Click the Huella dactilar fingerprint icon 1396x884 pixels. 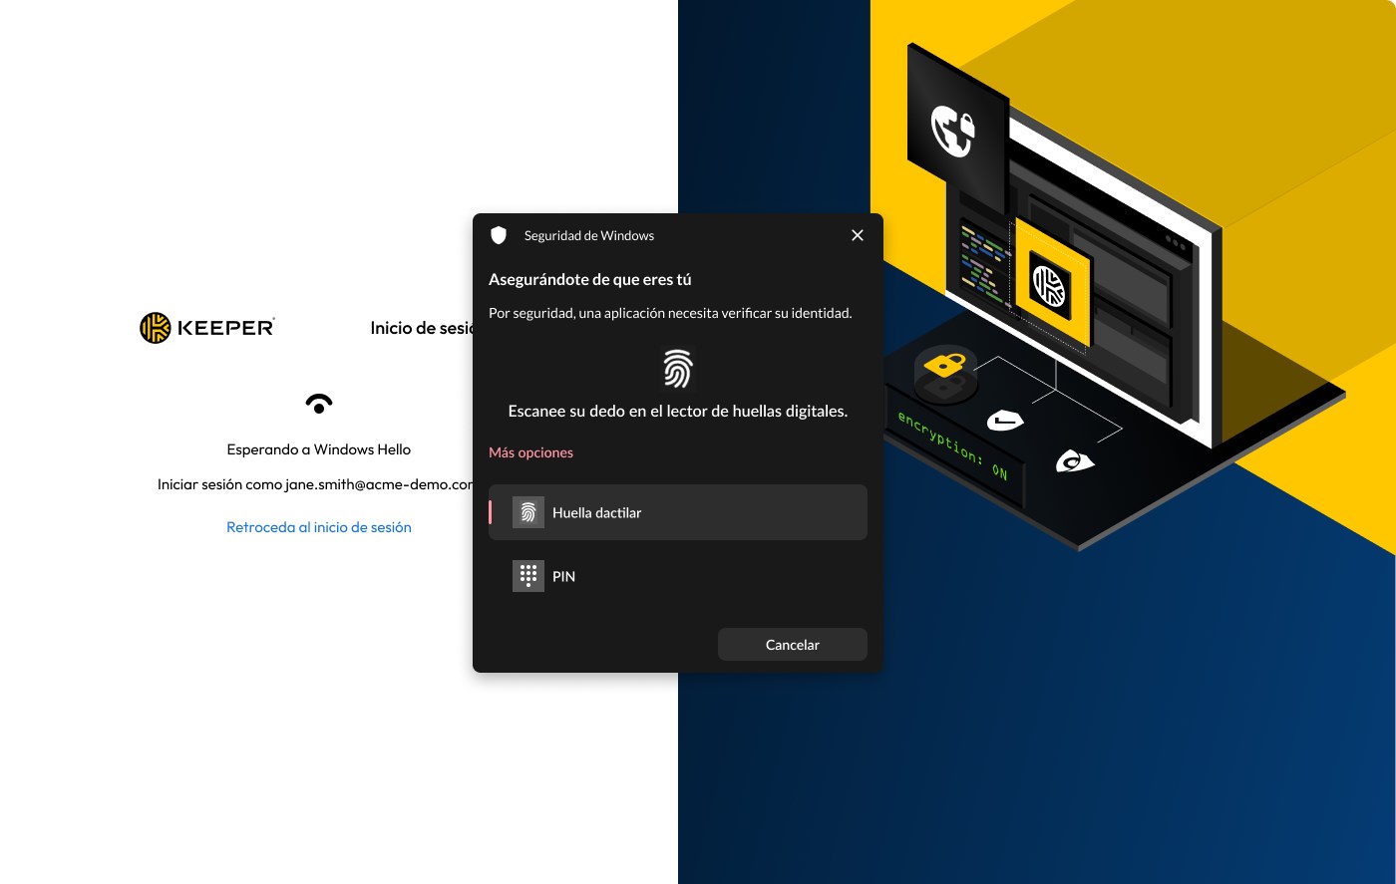pyautogui.click(x=528, y=512)
